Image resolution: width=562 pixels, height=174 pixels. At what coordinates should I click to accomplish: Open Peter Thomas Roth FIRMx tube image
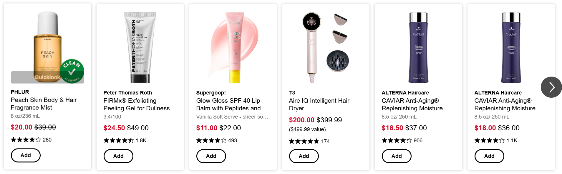click(x=140, y=48)
